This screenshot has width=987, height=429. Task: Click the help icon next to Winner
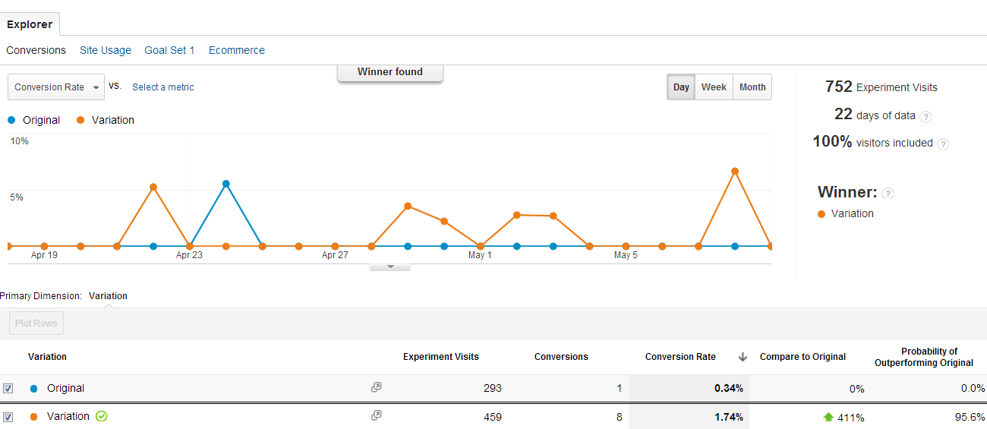[888, 194]
